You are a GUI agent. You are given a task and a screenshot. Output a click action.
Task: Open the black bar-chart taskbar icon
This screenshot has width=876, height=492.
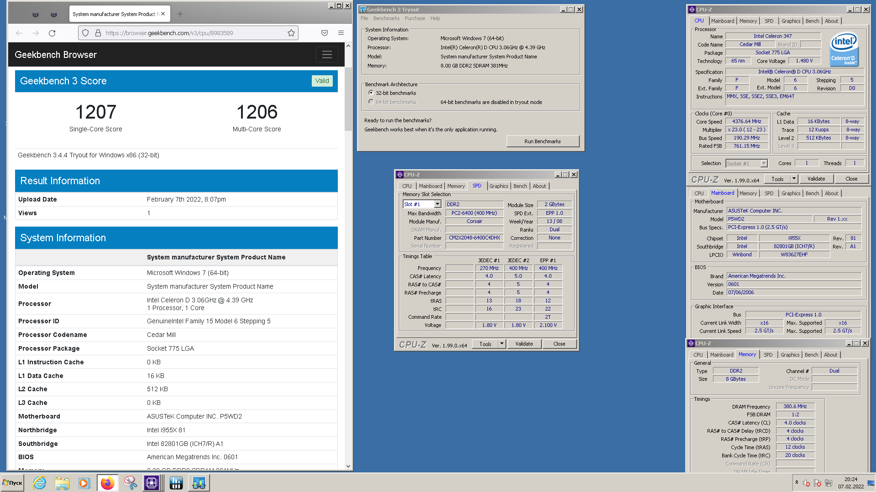(x=176, y=483)
